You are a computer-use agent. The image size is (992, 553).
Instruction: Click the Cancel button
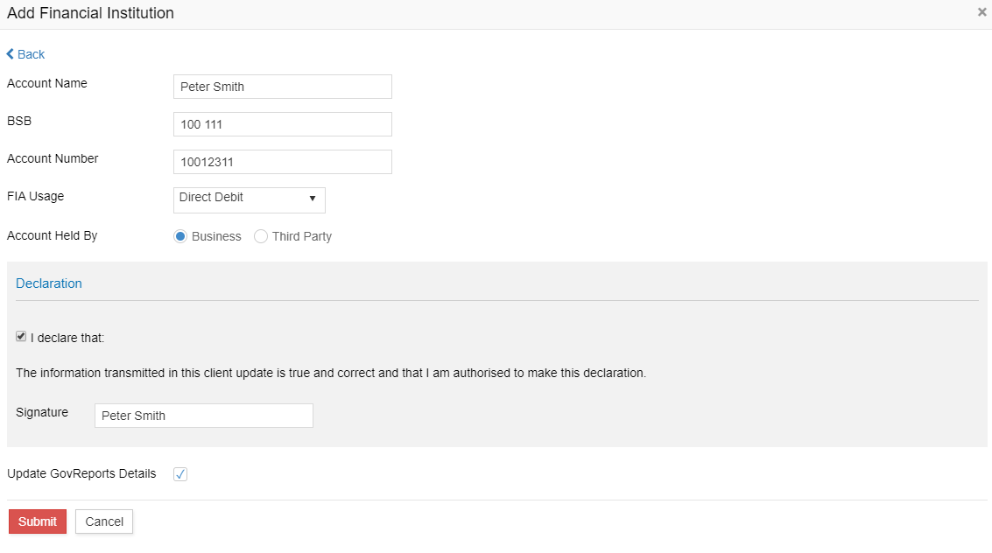[104, 521]
